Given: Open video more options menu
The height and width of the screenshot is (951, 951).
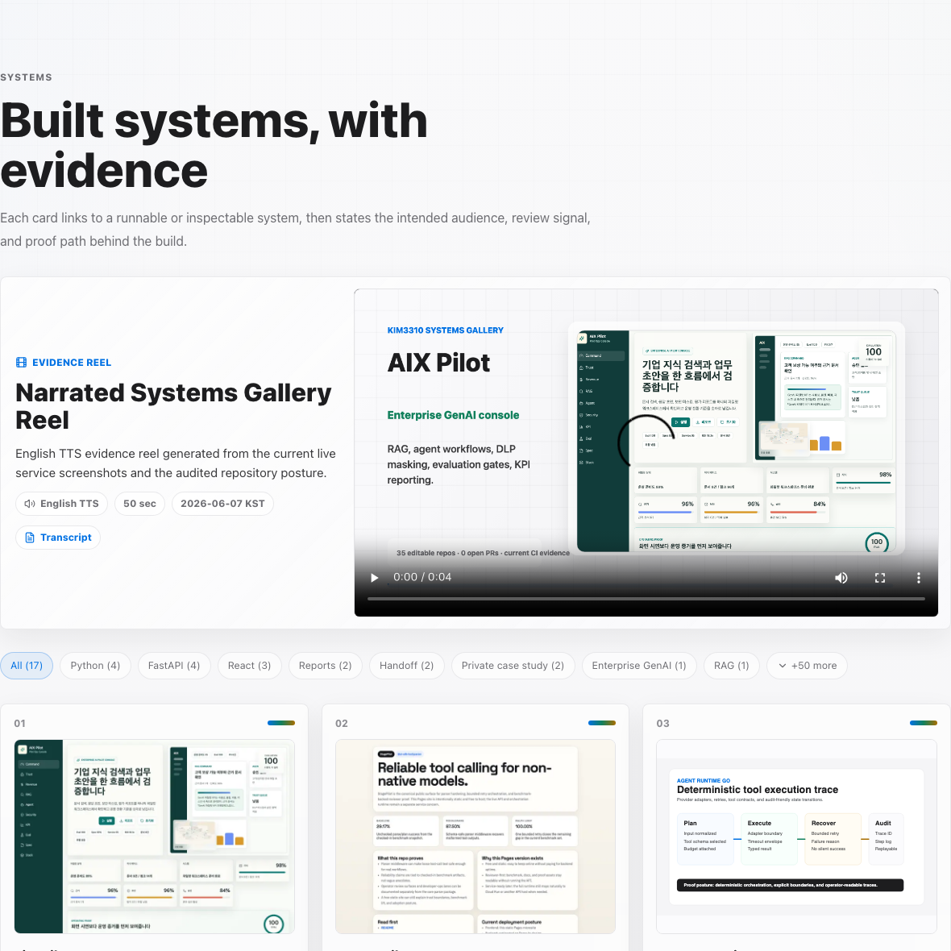Looking at the screenshot, I should 918,578.
